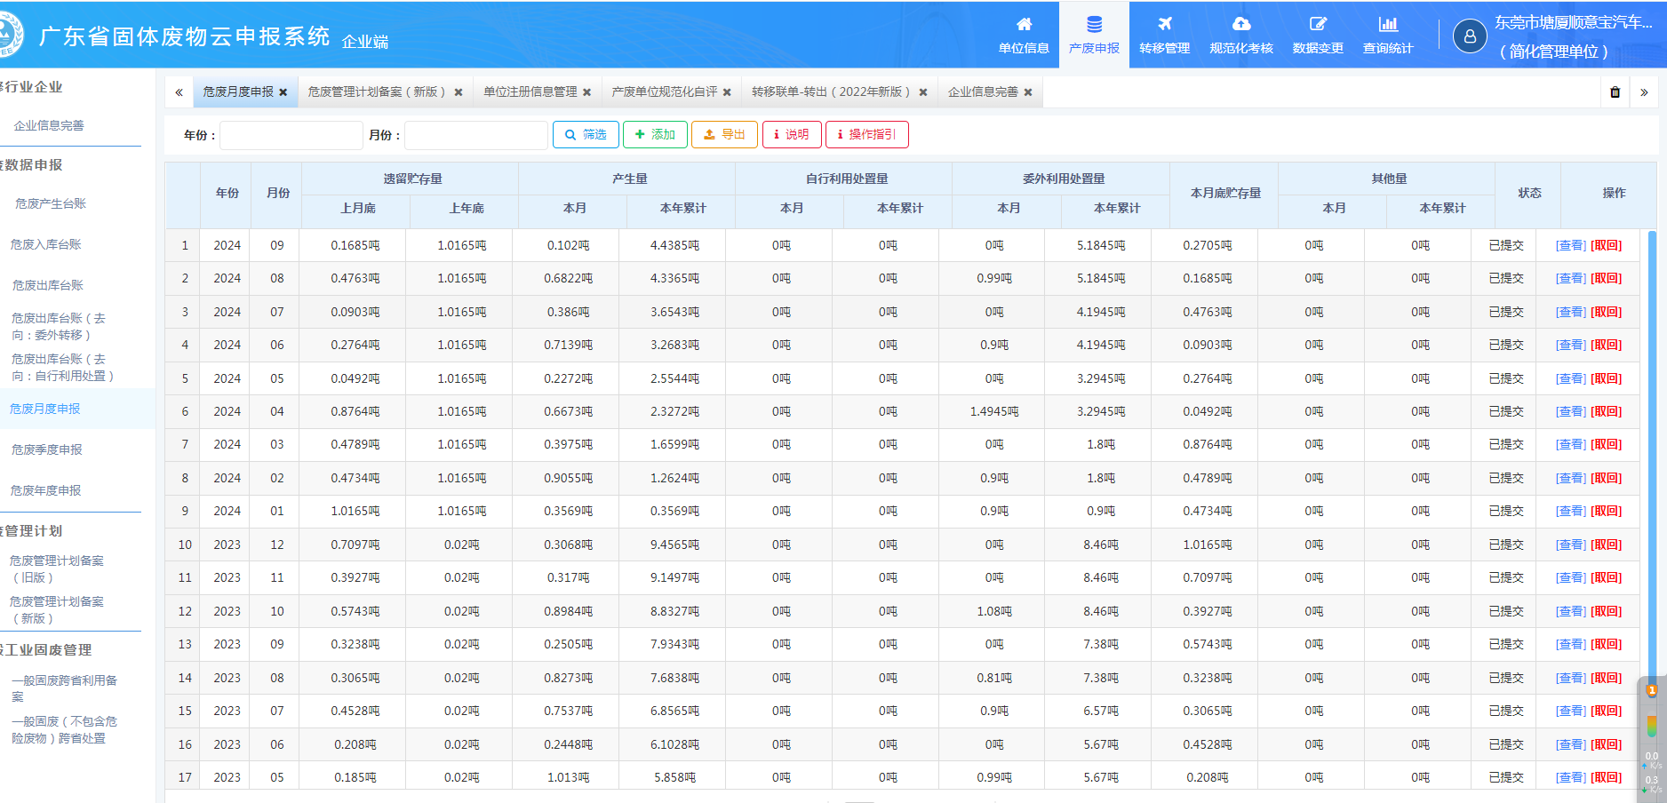This screenshot has height=803, width=1667.
Task: Click the 说明 info button
Action: 791,135
